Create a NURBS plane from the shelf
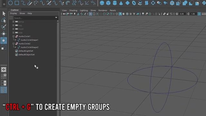Viewport: 206px width, 116px height. 127,3
